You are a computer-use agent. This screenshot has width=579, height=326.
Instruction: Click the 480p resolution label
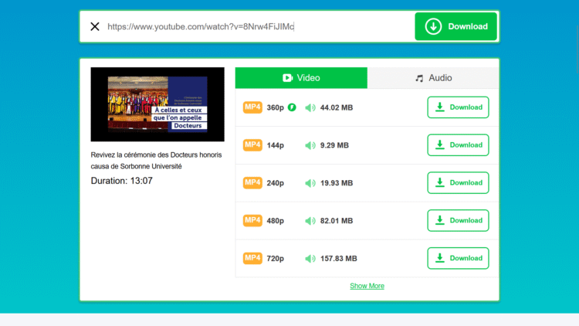click(x=275, y=221)
